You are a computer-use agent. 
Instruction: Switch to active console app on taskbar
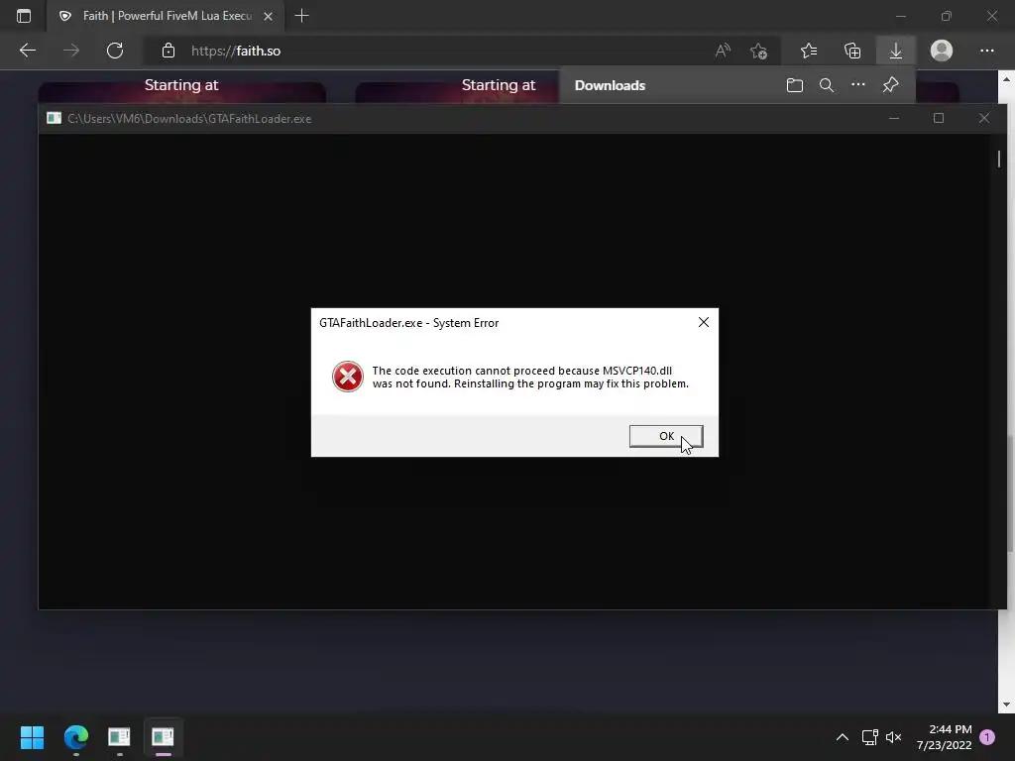[x=163, y=737]
